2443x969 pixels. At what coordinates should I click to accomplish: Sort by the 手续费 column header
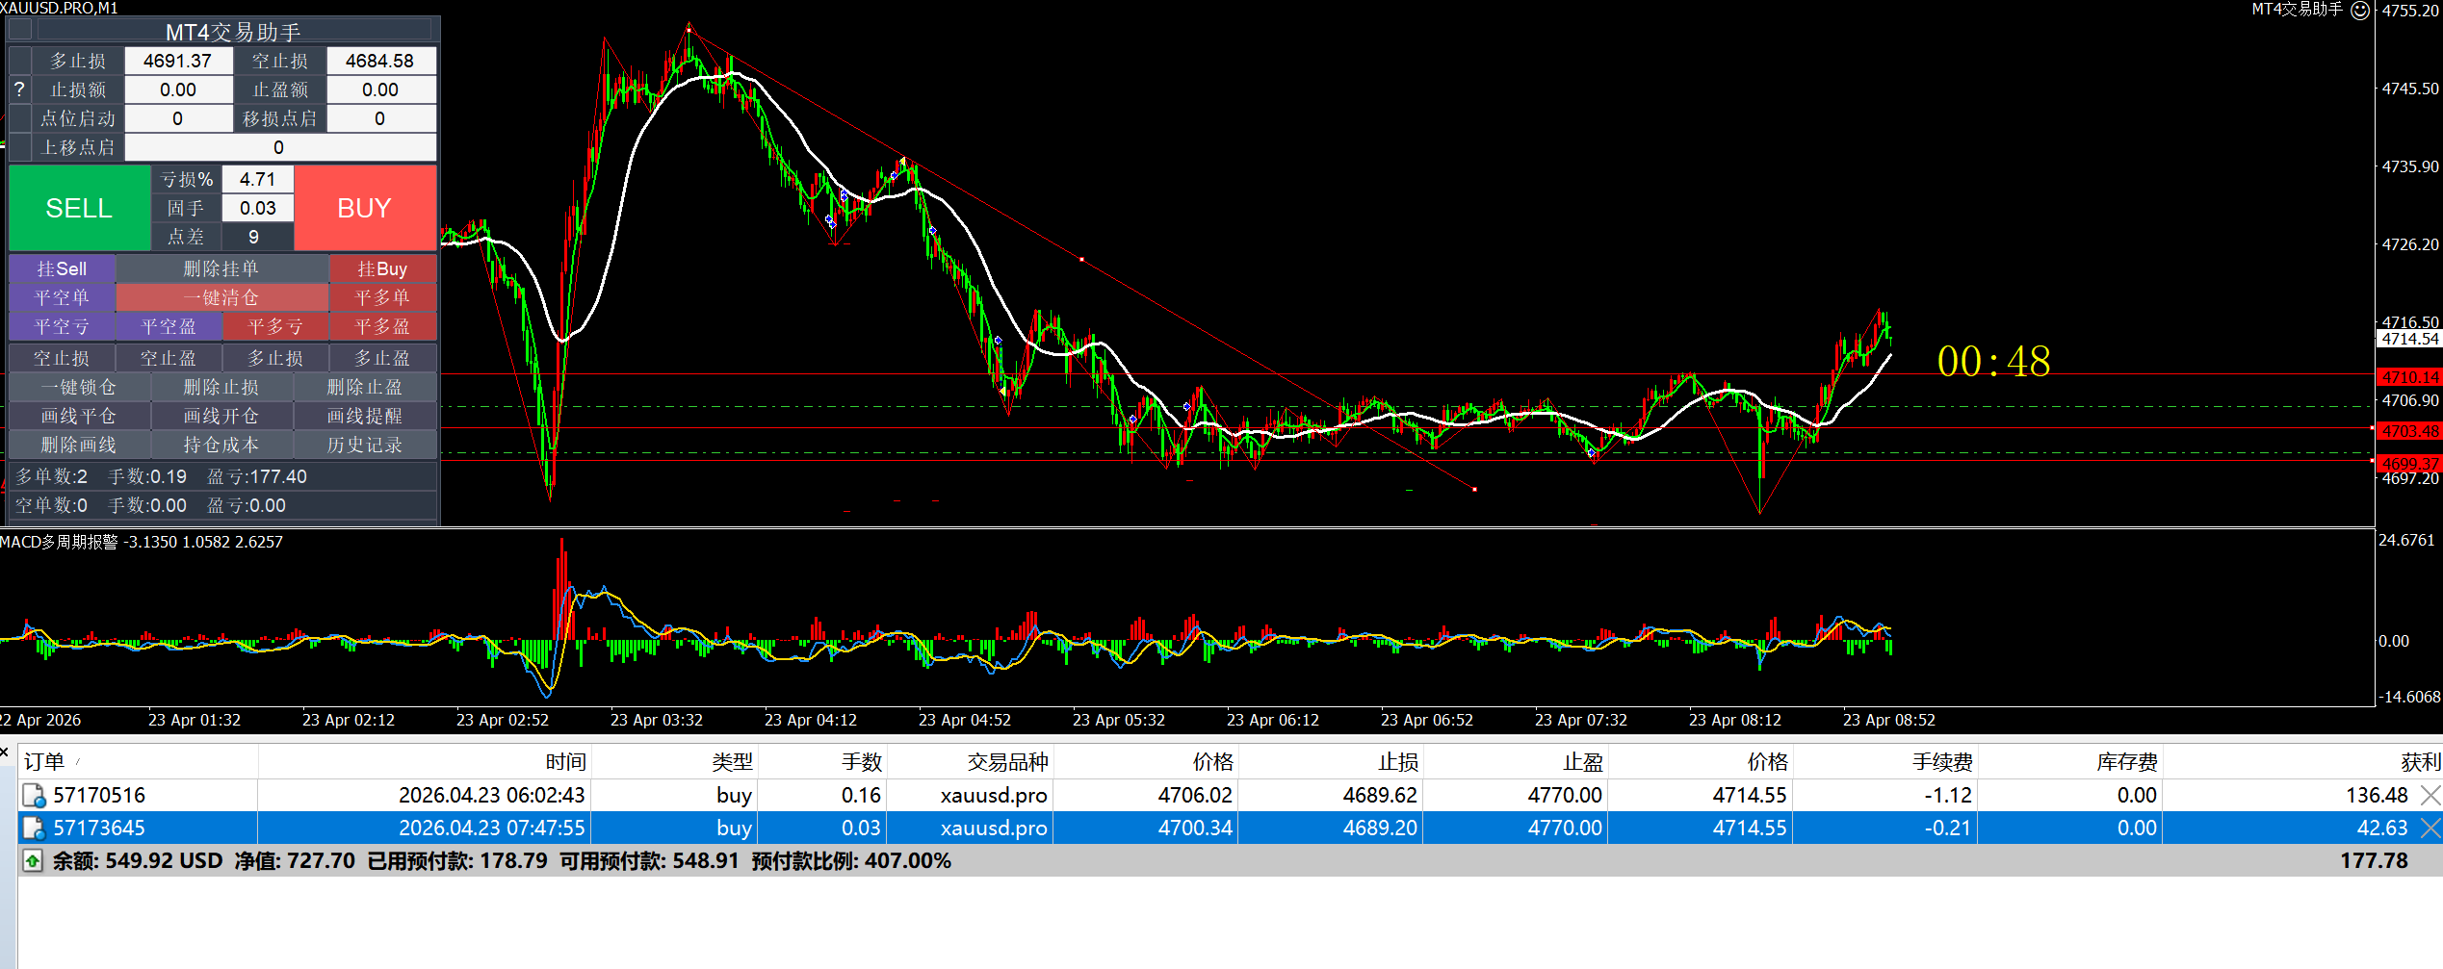click(1885, 762)
